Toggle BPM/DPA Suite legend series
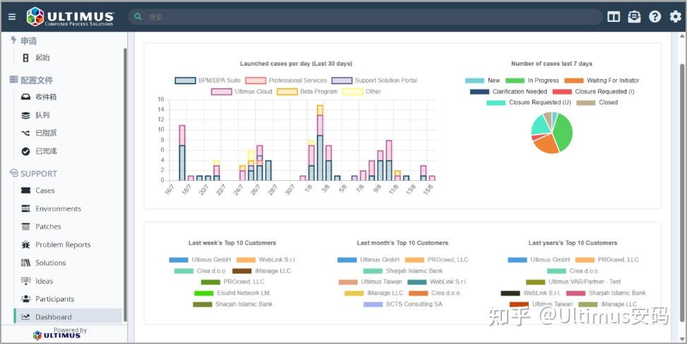The width and height of the screenshot is (687, 344). (208, 81)
